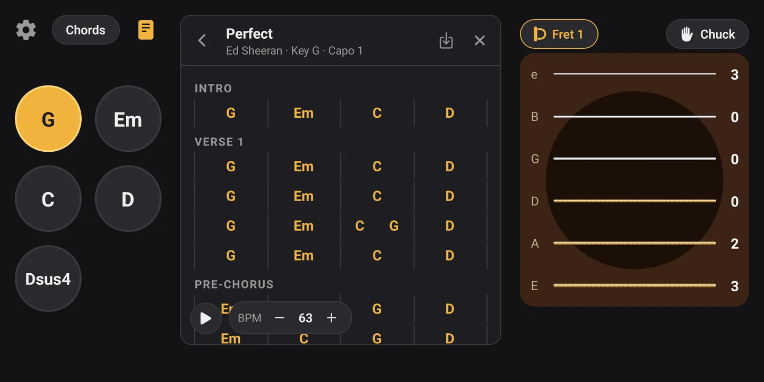Click the INTRO section heading
The width and height of the screenshot is (764, 382).
click(x=213, y=89)
